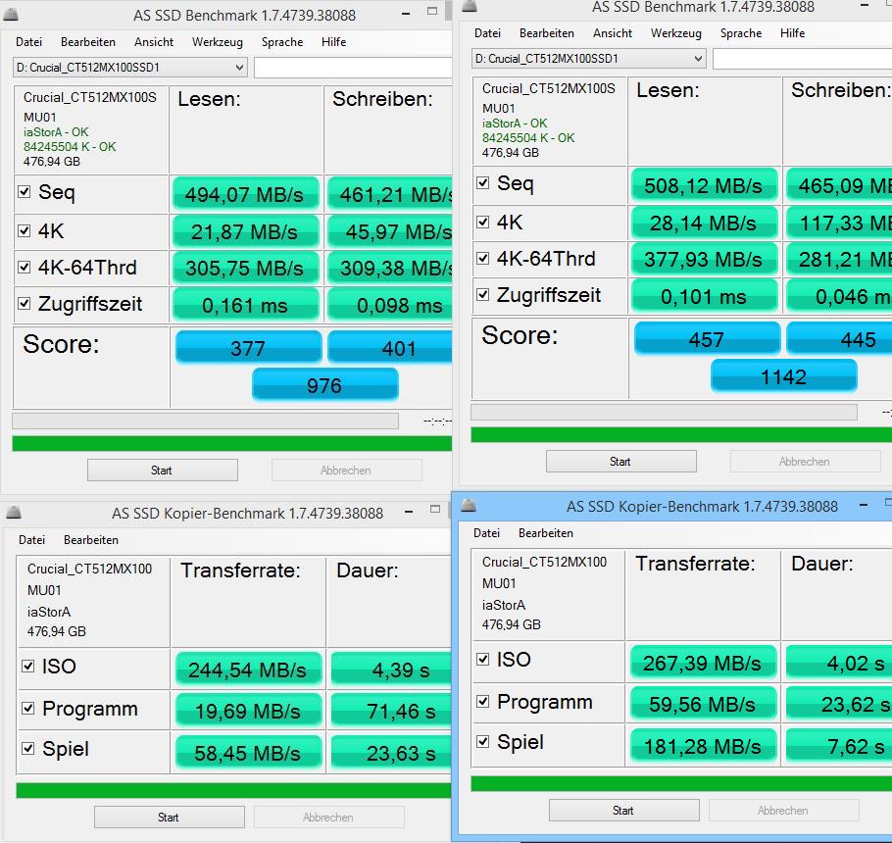The height and width of the screenshot is (843, 892).
Task: Minimize the left AS SSD Benchmark window
Action: [406, 14]
